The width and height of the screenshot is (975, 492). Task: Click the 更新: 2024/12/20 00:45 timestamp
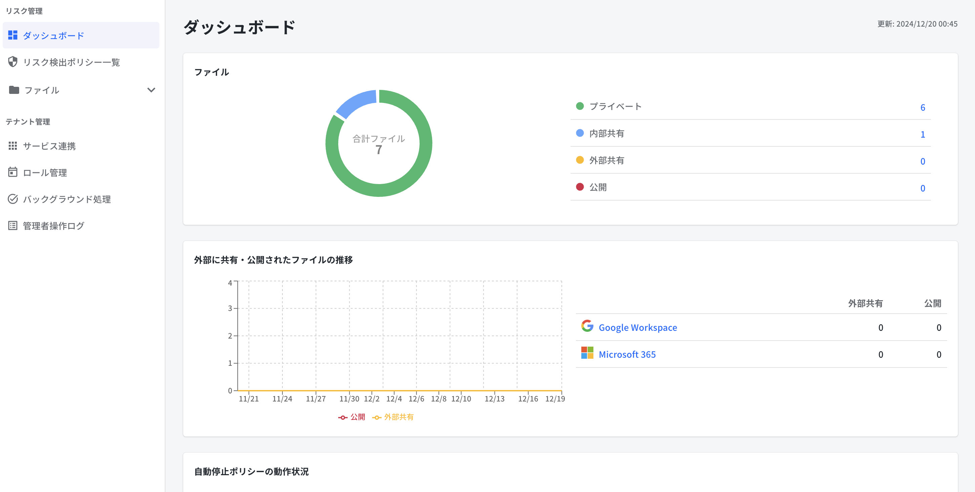[918, 24]
